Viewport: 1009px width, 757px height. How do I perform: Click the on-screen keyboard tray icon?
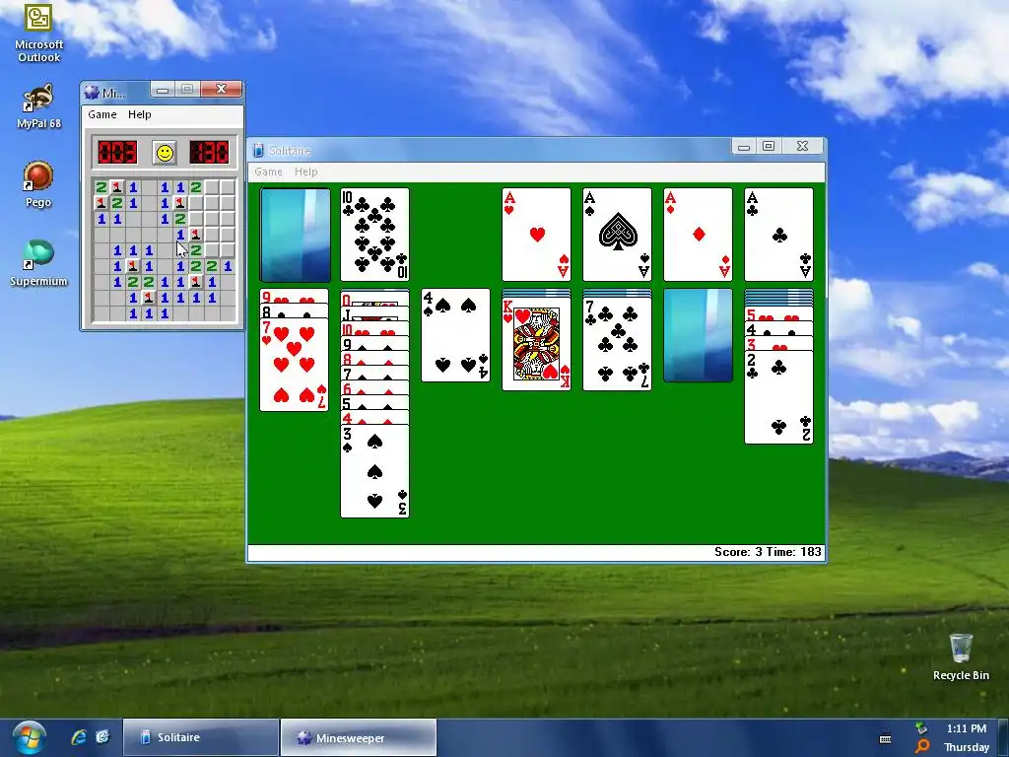pyautogui.click(x=886, y=738)
